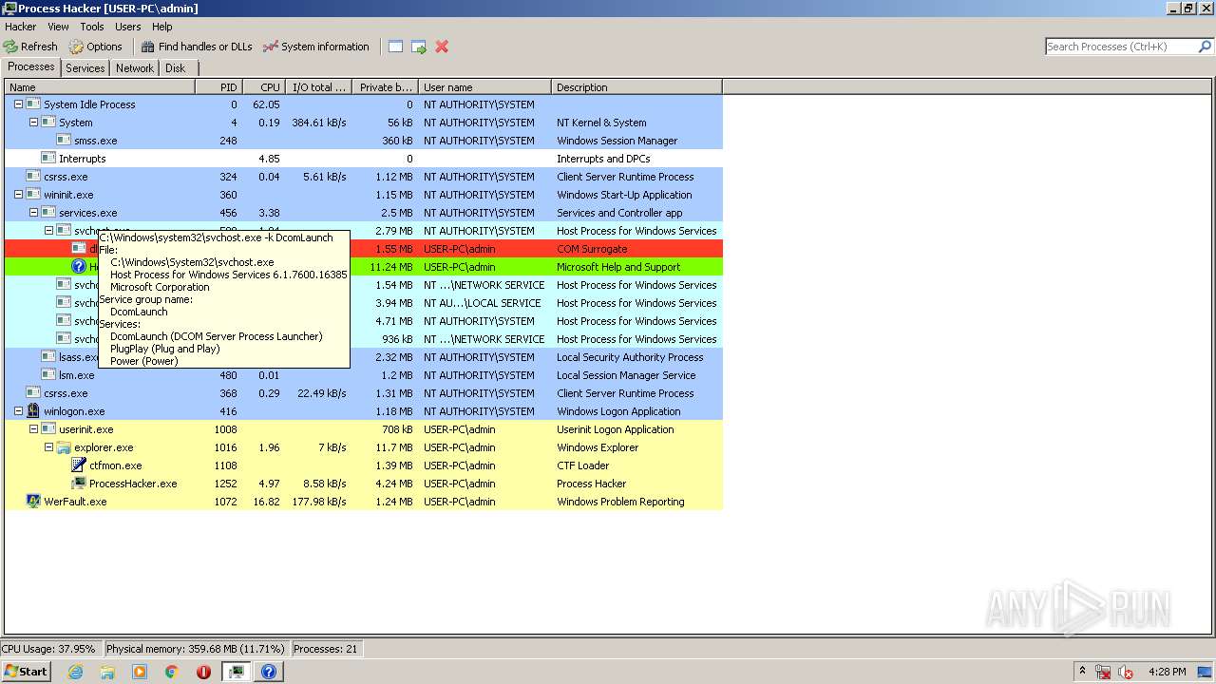Collapse the explorer.exe node

point(48,447)
